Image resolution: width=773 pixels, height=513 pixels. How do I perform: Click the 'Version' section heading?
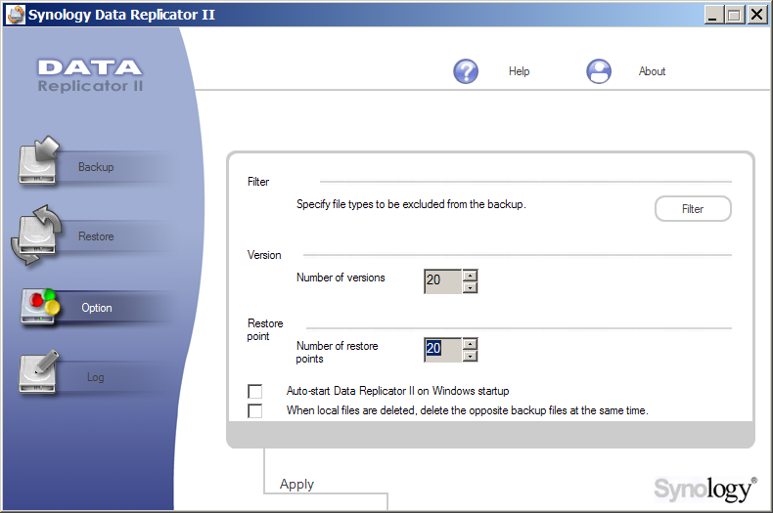[x=264, y=255]
